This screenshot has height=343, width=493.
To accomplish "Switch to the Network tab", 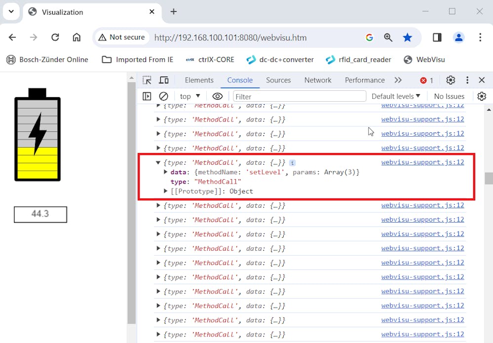I will point(318,80).
